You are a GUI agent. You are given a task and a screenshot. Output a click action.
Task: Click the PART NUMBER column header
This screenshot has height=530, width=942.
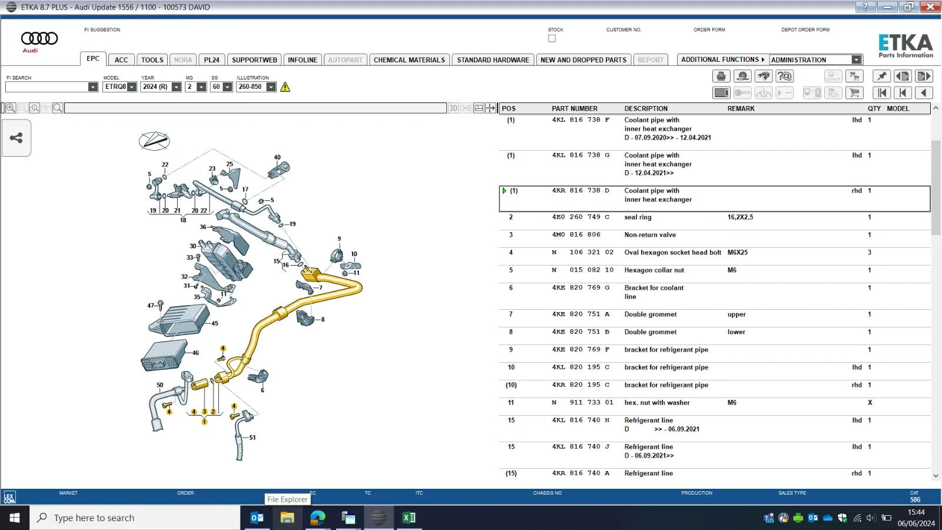[575, 108]
